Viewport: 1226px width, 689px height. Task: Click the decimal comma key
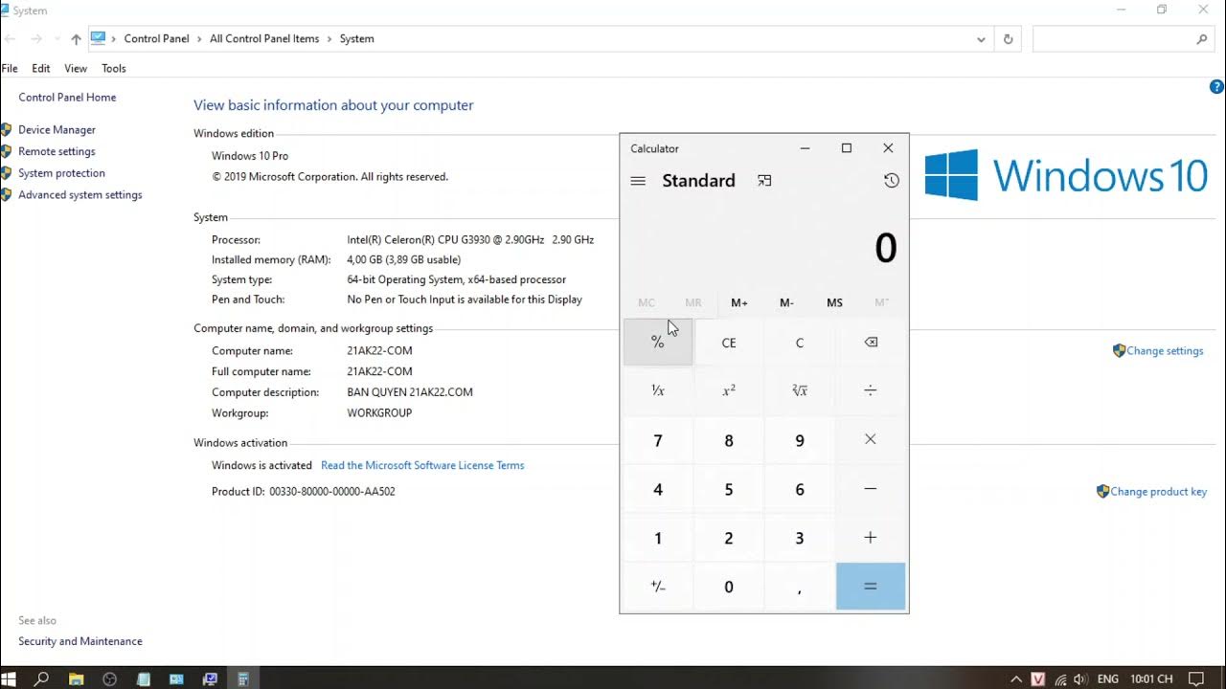[800, 587]
